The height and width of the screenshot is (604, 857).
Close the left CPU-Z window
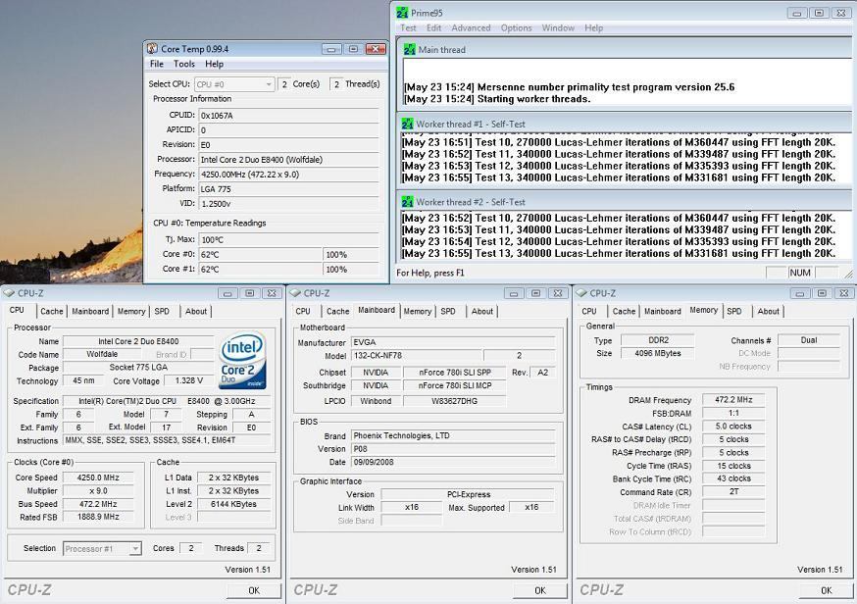coord(272,293)
